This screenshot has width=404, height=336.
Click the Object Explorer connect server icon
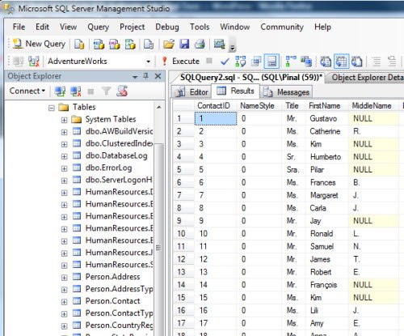pos(60,91)
